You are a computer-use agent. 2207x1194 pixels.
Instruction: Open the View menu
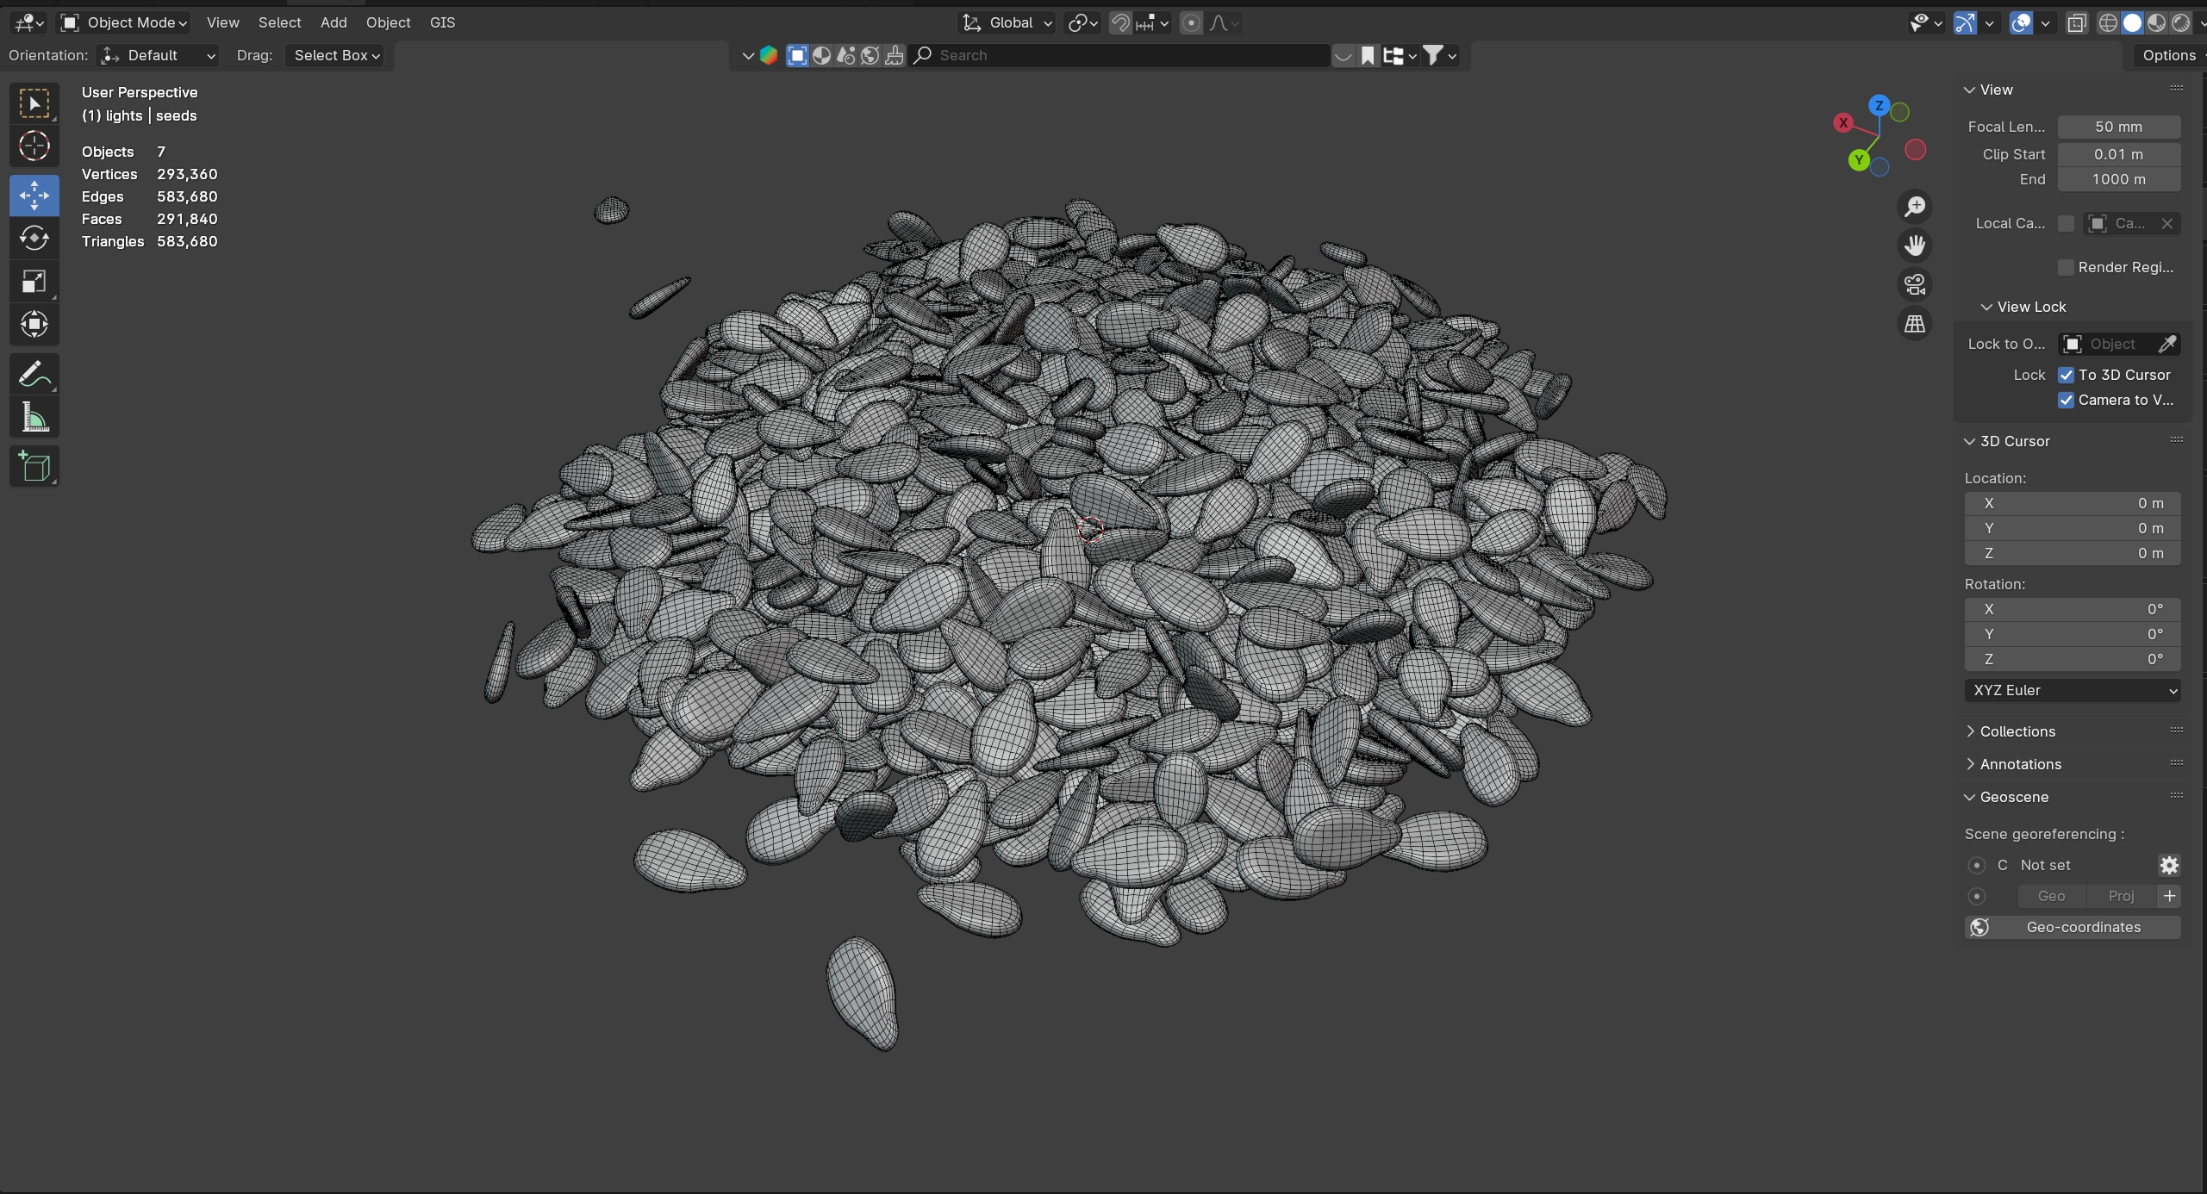[x=222, y=22]
